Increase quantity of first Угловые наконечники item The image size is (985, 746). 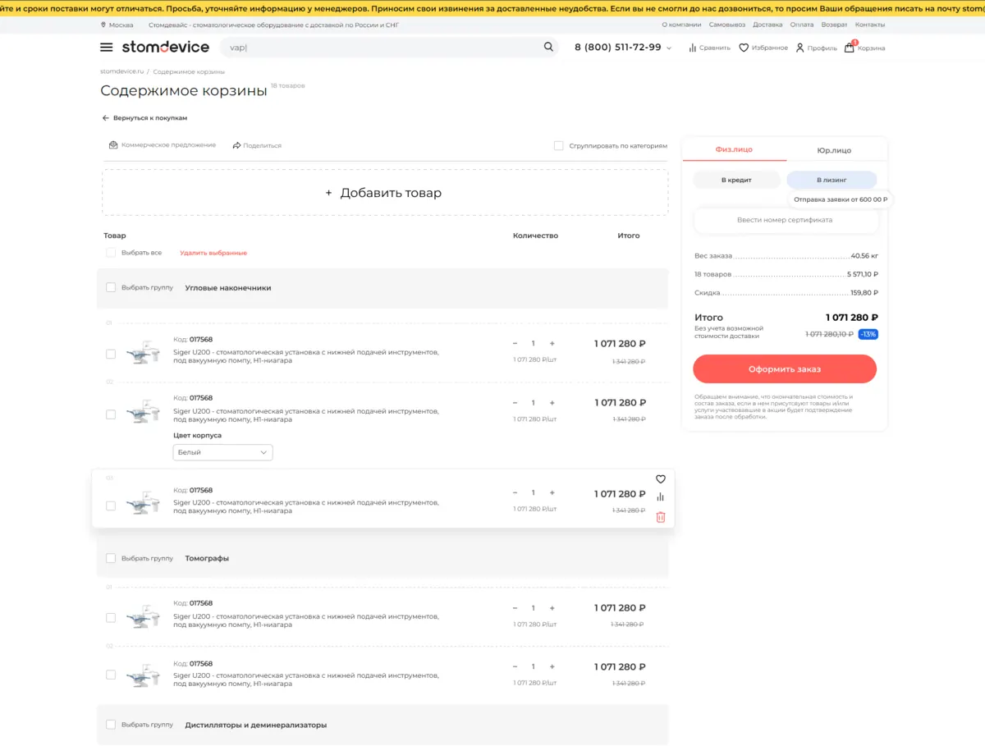click(x=552, y=344)
